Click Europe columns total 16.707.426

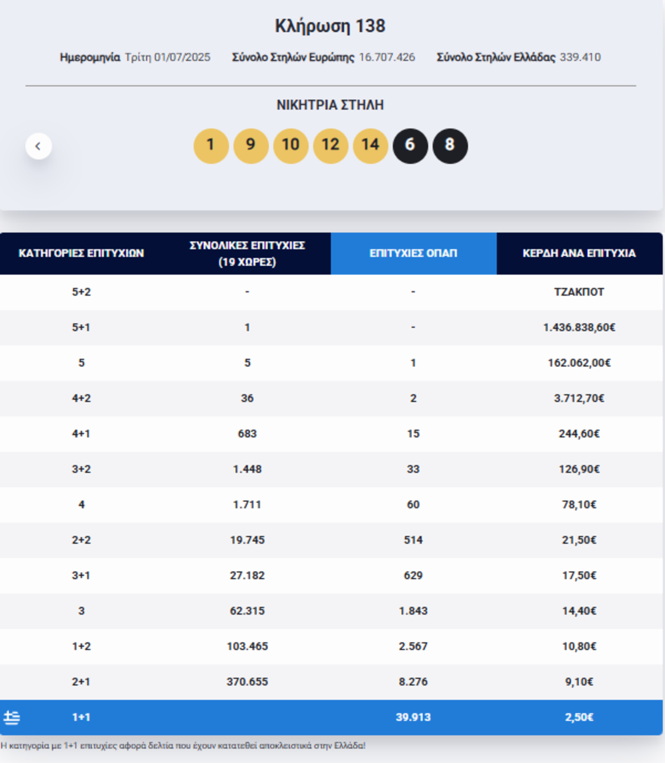tap(387, 57)
